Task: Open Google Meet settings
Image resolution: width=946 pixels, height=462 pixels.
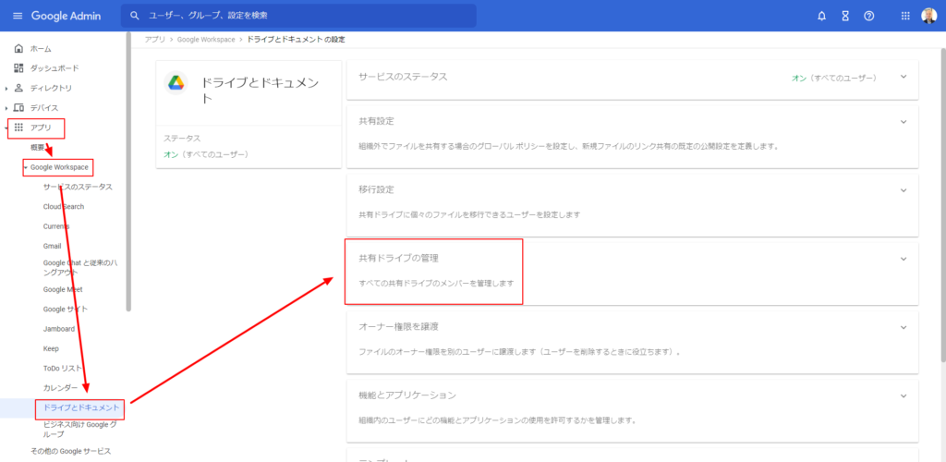Action: point(63,289)
